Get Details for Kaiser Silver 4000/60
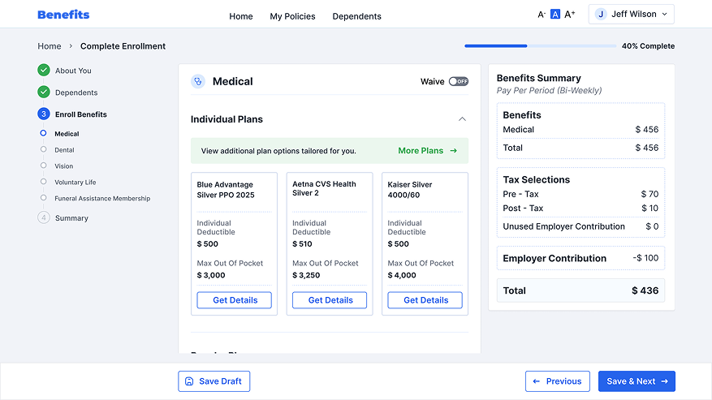712x400 pixels. pyautogui.click(x=425, y=300)
